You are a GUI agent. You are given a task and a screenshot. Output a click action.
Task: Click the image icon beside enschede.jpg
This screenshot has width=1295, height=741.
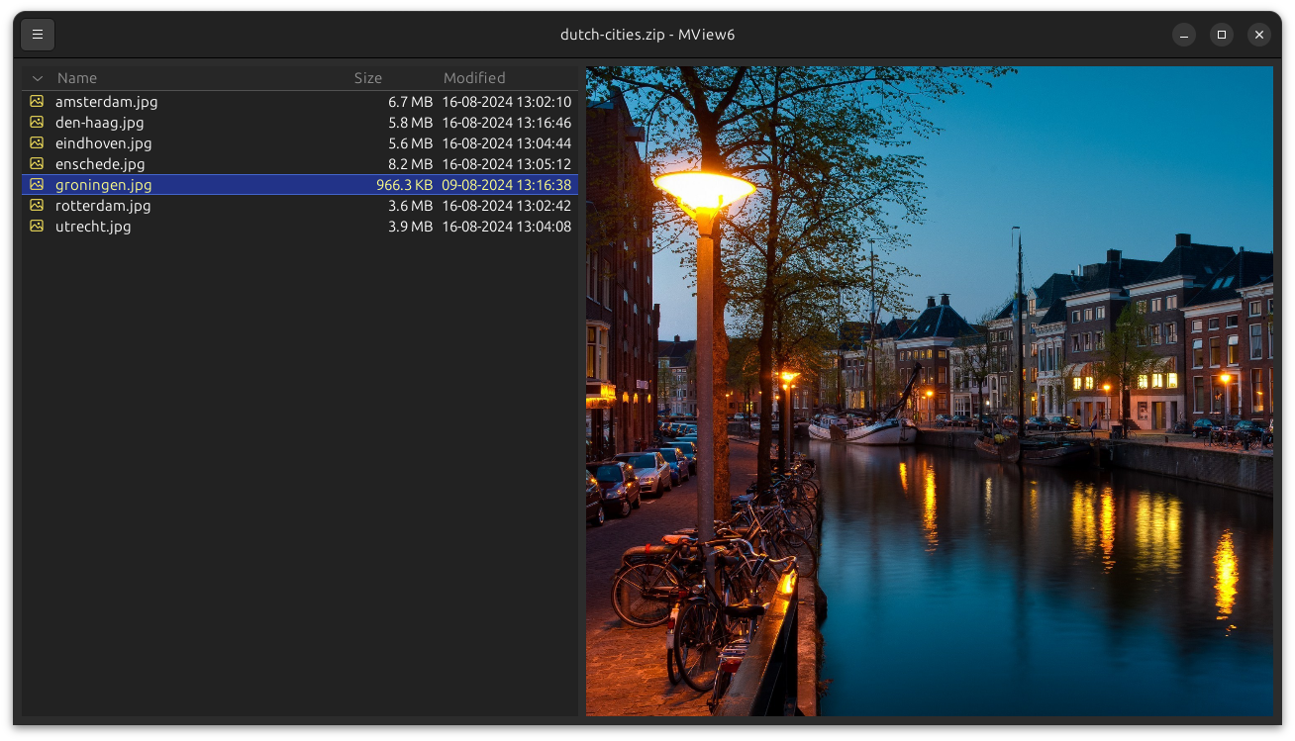point(37,164)
